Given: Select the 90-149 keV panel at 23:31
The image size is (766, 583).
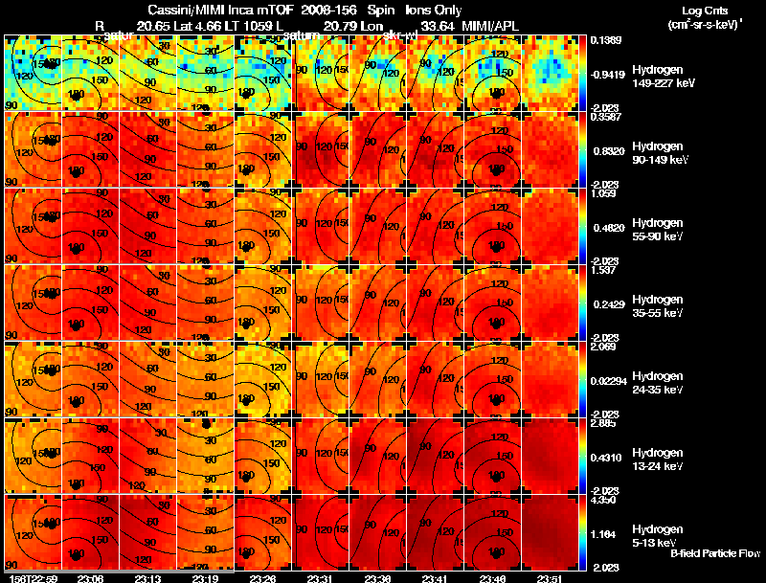Looking at the screenshot, I should pos(321,149).
